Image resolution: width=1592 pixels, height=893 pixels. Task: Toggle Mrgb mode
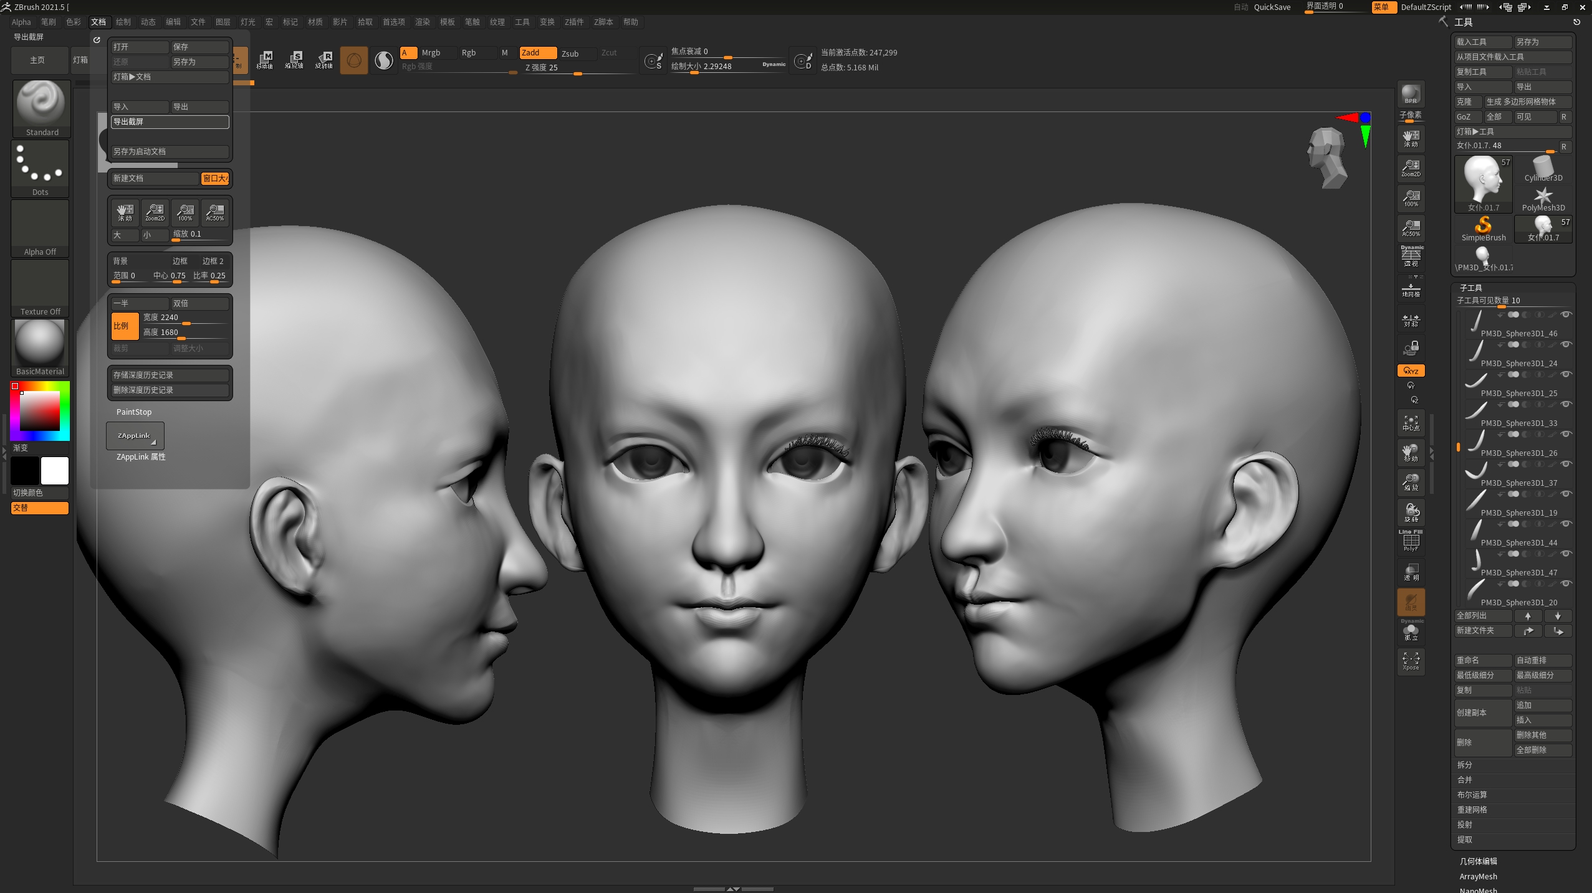pos(438,53)
